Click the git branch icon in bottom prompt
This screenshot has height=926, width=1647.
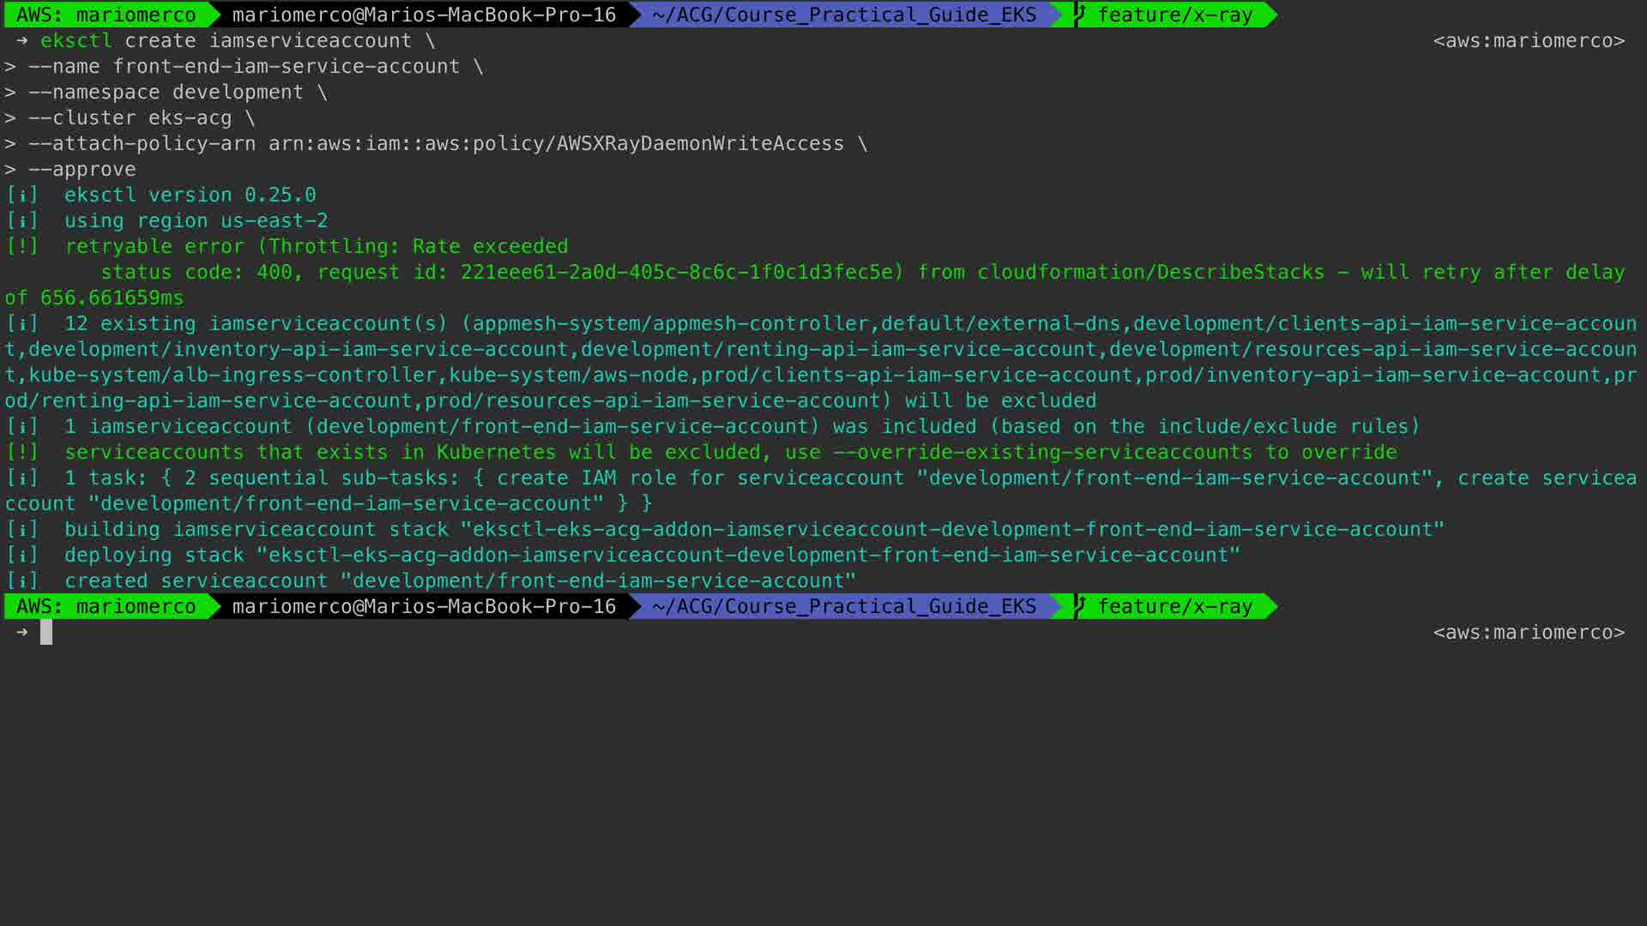coord(1079,606)
